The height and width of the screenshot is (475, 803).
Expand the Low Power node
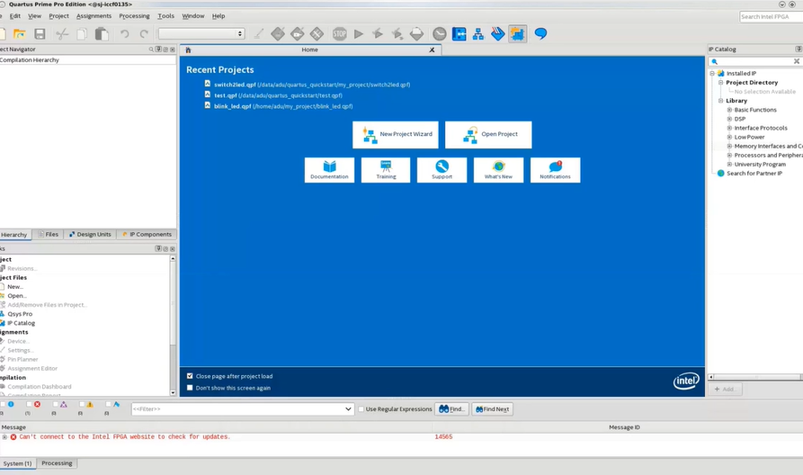click(x=730, y=138)
